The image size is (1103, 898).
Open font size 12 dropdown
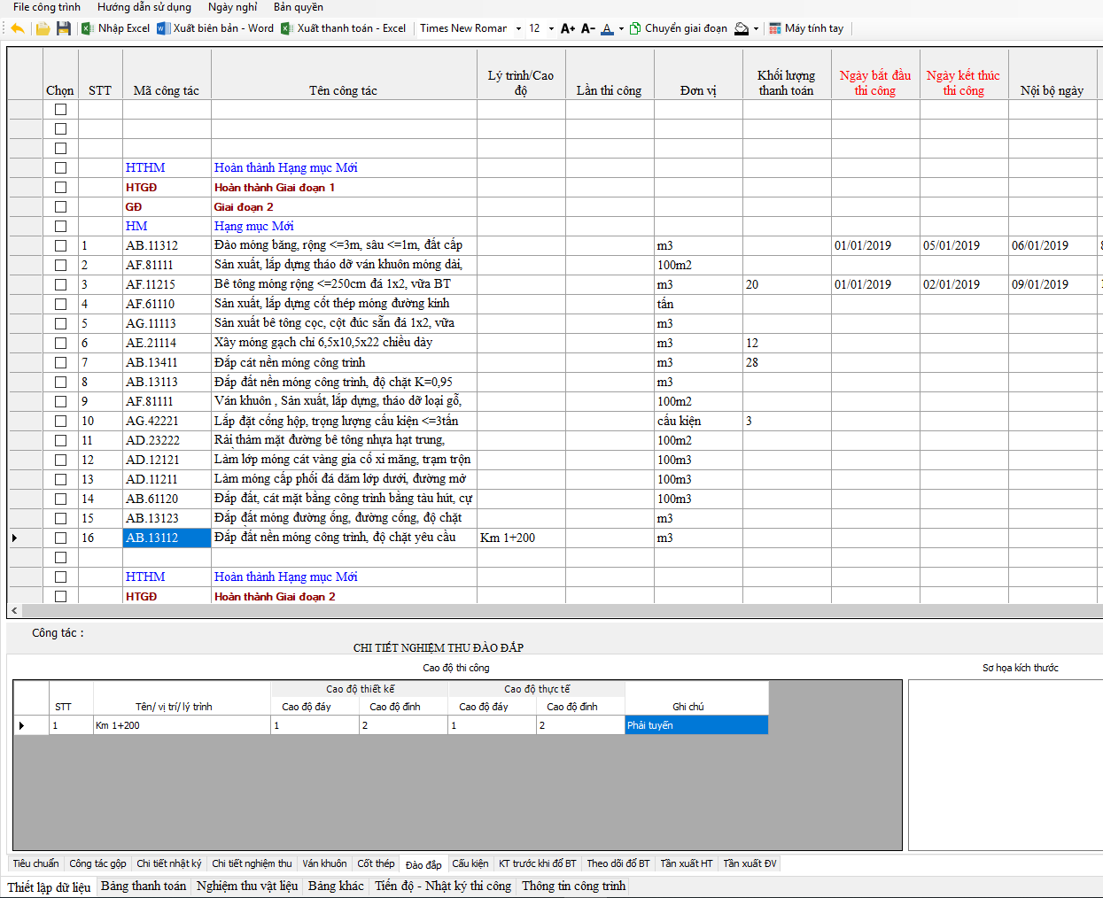[551, 28]
